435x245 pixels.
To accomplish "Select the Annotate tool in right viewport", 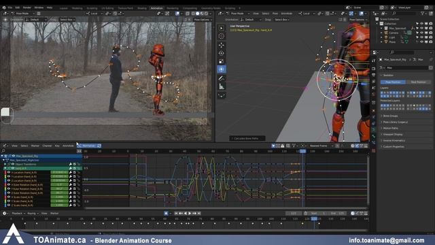I will click(222, 78).
